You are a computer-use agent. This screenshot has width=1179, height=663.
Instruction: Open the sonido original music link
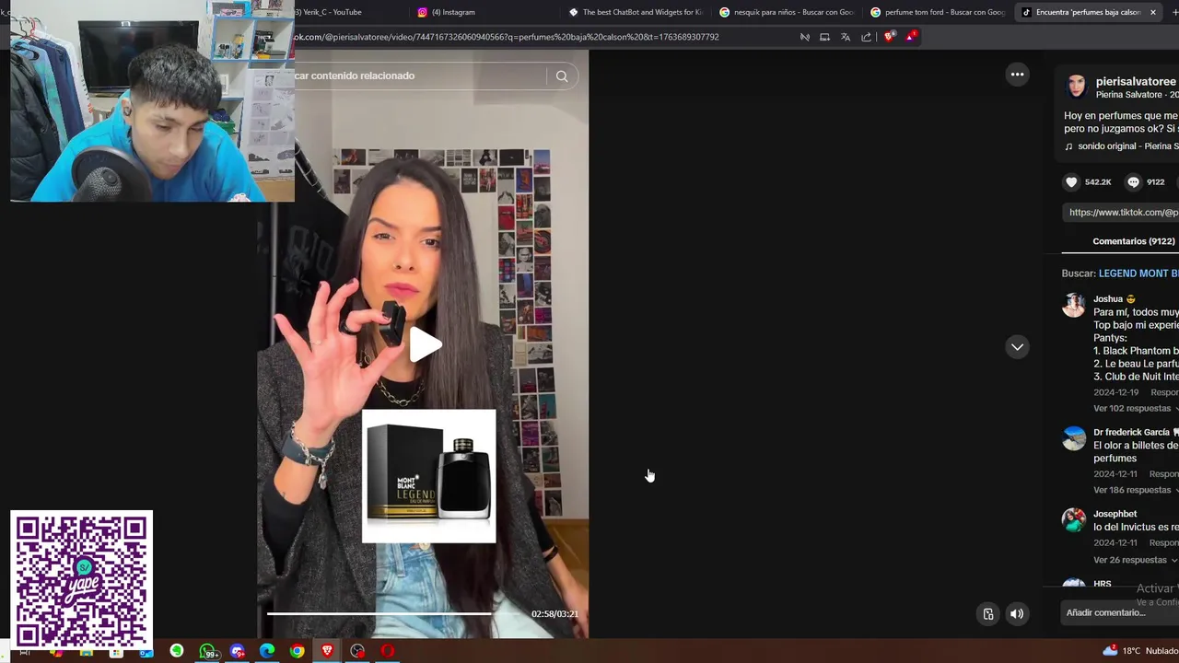pos(1127,146)
